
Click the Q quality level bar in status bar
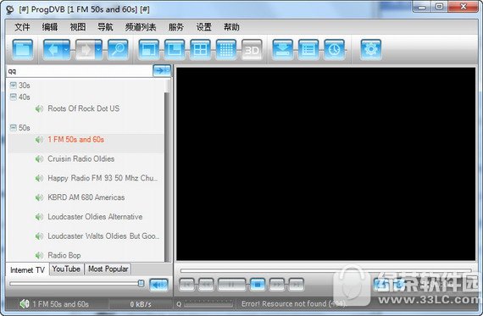(x=208, y=305)
